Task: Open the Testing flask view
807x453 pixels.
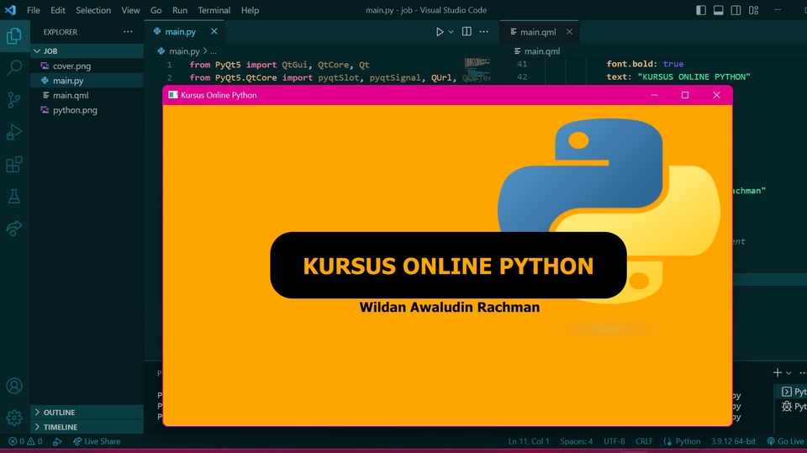Action: click(14, 196)
